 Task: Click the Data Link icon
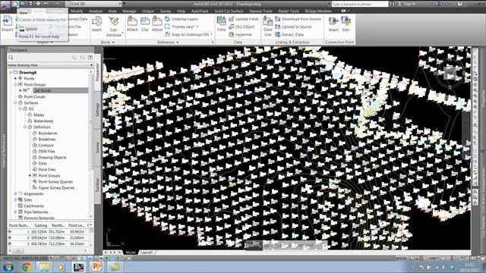pos(267,27)
